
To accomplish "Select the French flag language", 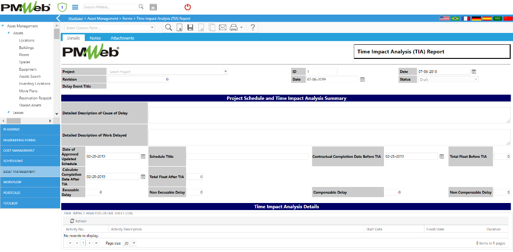I will 465,18.
